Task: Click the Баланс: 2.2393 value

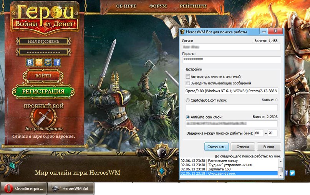Action: pos(265,117)
